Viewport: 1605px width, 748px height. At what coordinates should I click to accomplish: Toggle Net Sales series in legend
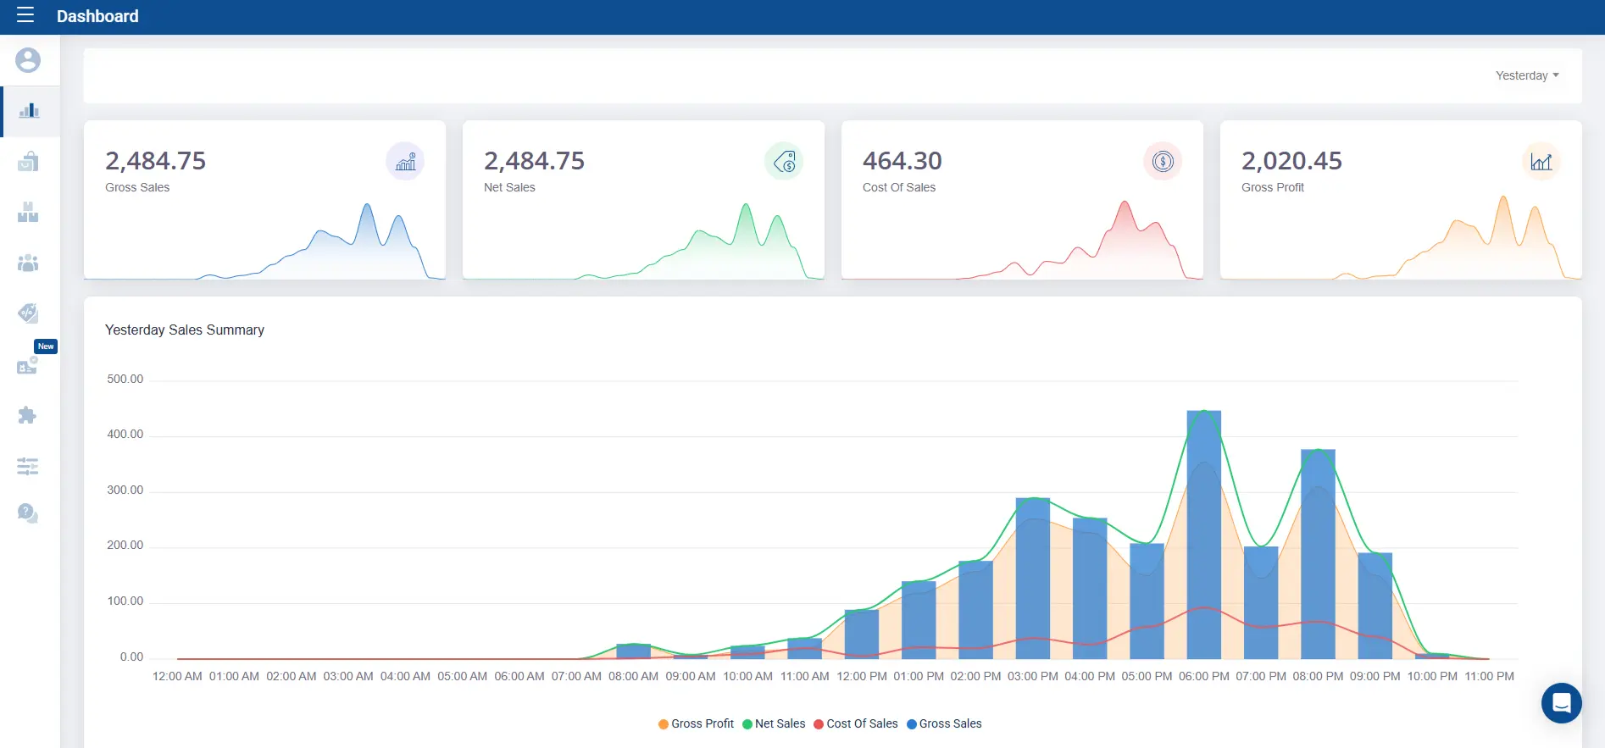point(774,723)
